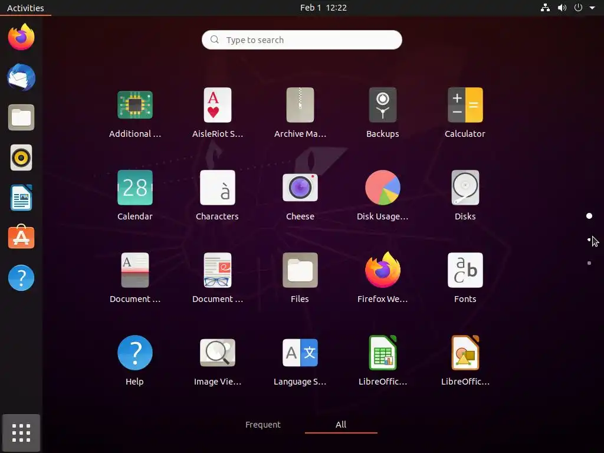Image resolution: width=604 pixels, height=453 pixels.
Task: Launch Rhythmbox from the dock
Action: [x=21, y=157]
